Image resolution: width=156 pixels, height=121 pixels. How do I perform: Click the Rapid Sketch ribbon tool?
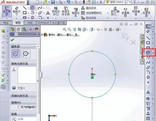click(x=147, y=12)
